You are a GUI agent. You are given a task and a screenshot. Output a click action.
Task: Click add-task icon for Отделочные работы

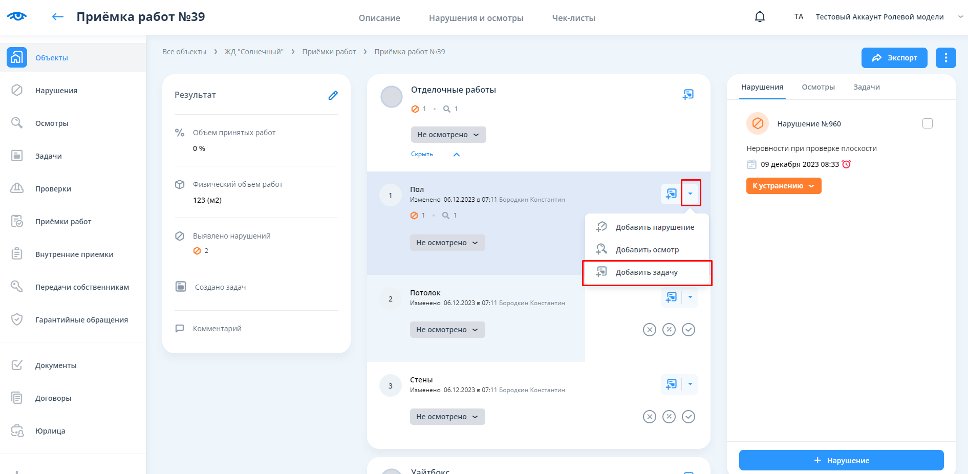pos(688,94)
